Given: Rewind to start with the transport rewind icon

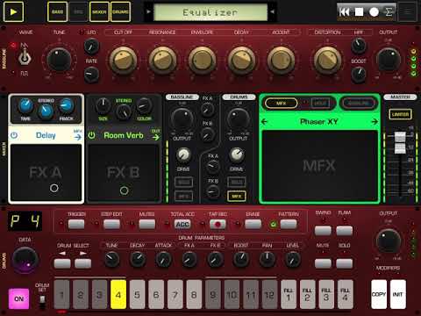Looking at the screenshot, I should tap(344, 12).
